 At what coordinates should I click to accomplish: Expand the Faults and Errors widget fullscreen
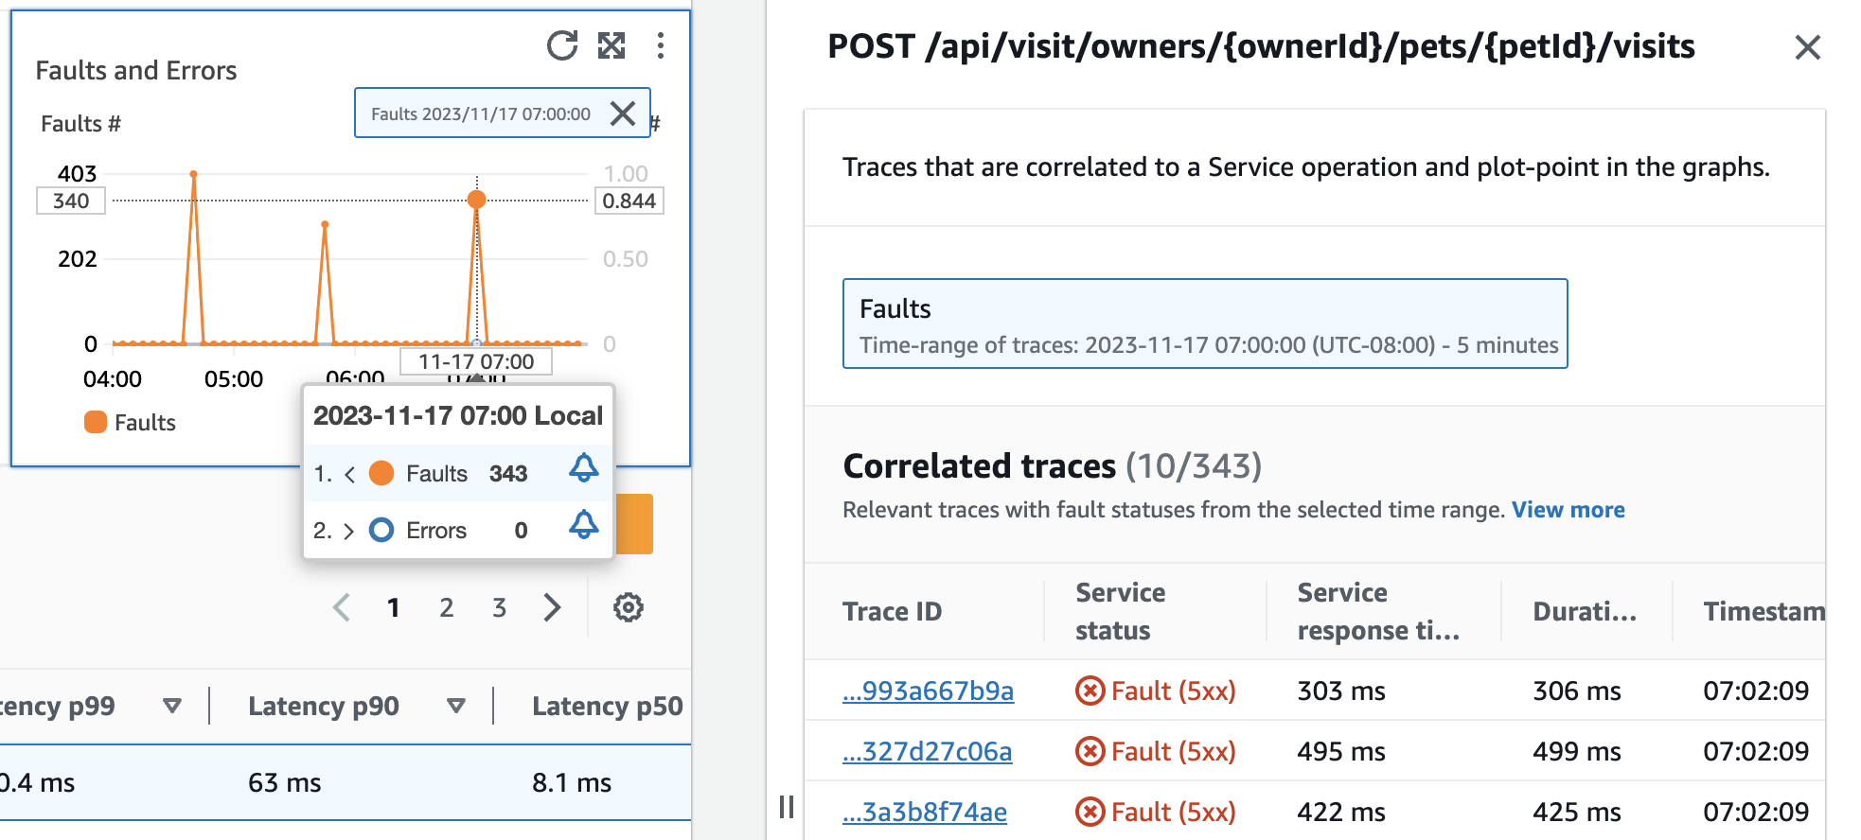(611, 45)
